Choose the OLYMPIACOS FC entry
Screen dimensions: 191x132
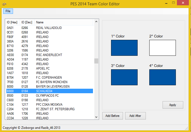(x=47, y=96)
